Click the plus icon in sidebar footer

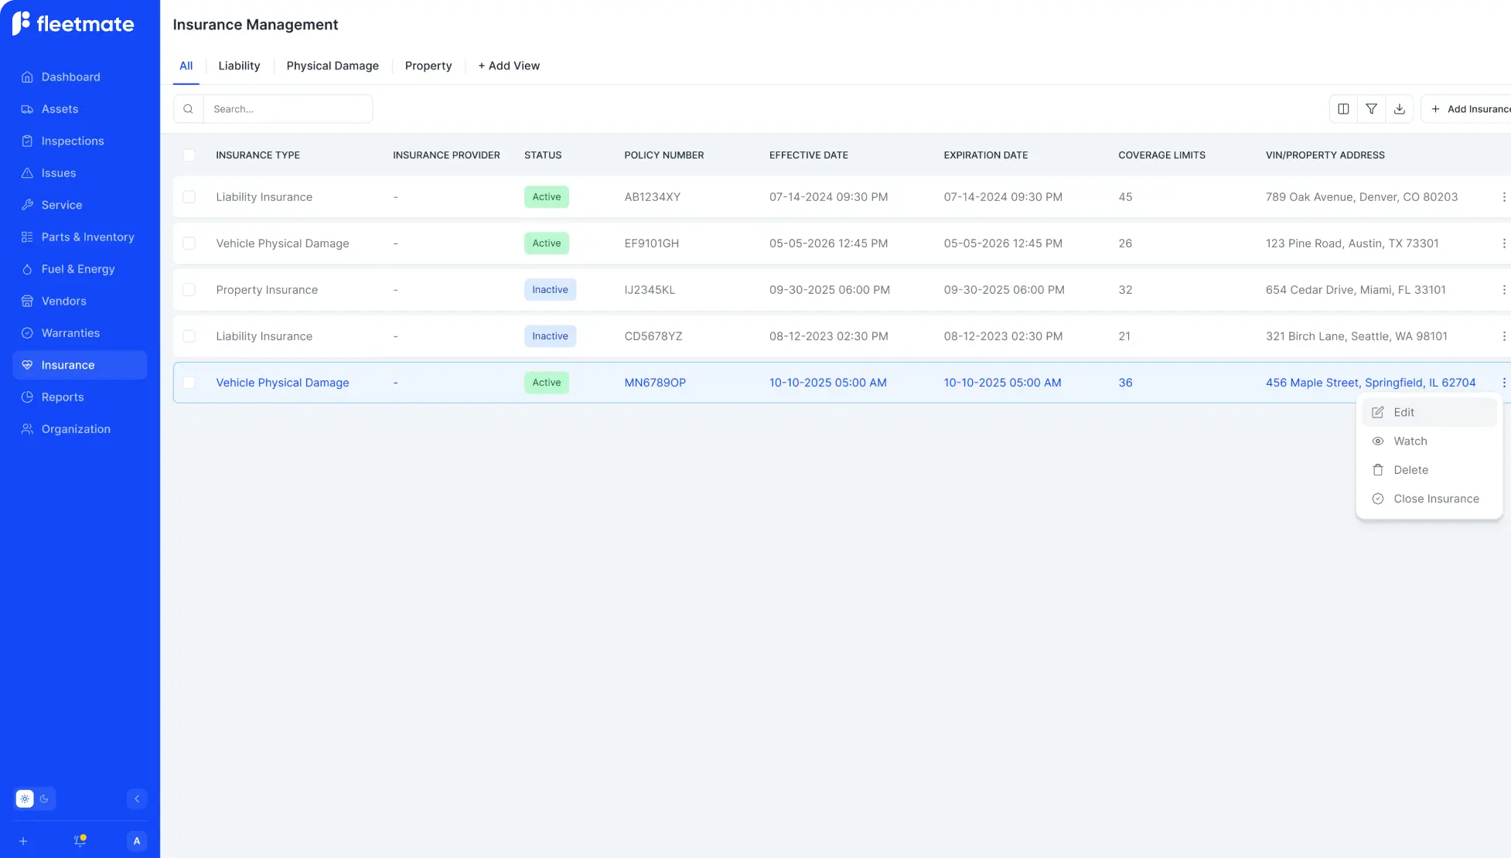point(23,841)
